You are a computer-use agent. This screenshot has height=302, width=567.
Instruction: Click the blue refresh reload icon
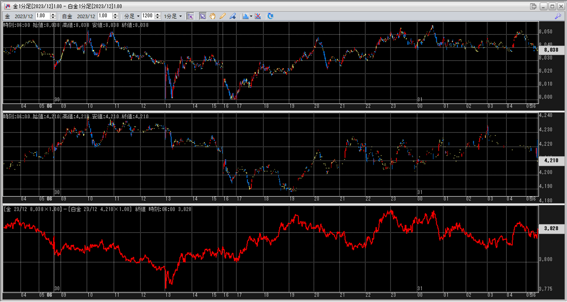click(x=270, y=16)
